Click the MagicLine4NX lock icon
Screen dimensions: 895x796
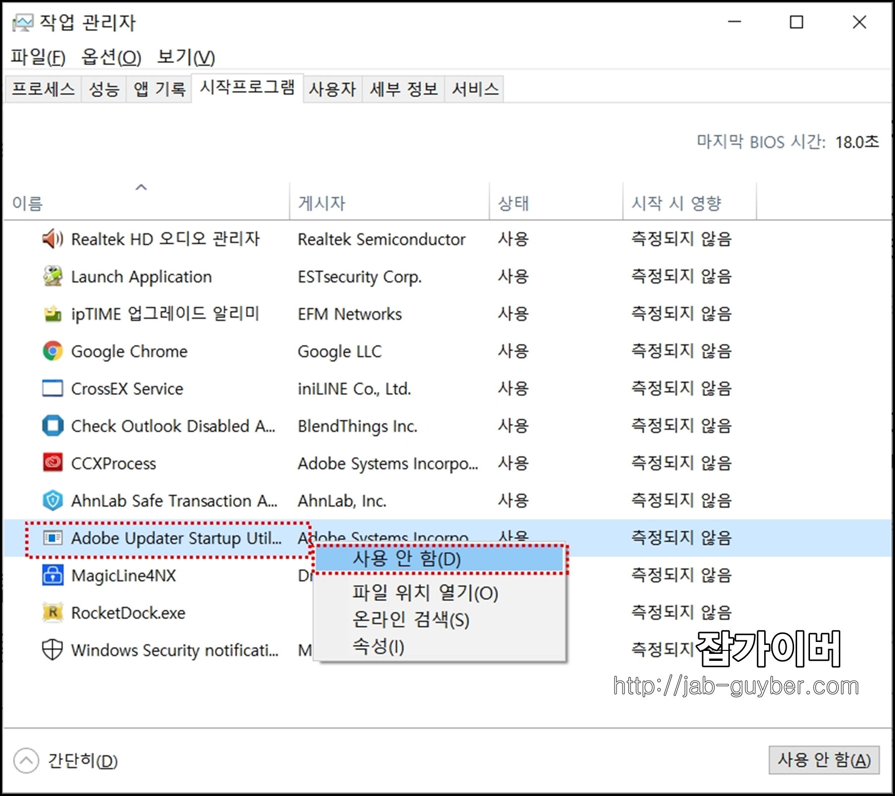[x=52, y=575]
